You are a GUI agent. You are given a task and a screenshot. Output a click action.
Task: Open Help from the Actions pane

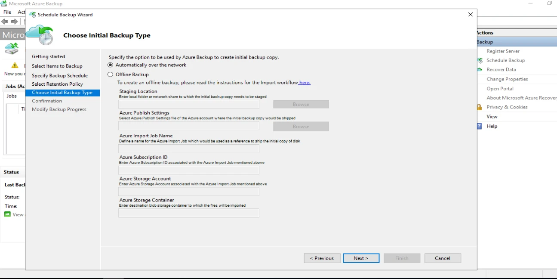(492, 126)
